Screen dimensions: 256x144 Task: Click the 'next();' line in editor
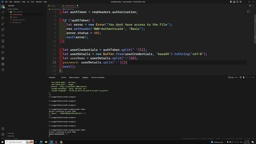[x=69, y=67]
